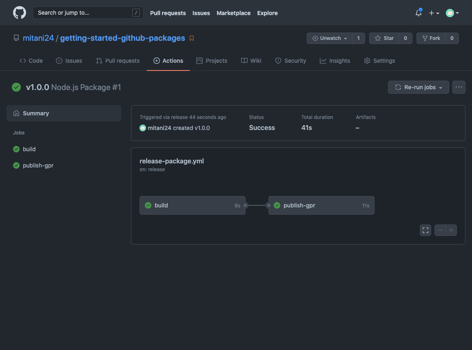Click the 41s total duration value
The width and height of the screenshot is (472, 350).
pos(306,128)
